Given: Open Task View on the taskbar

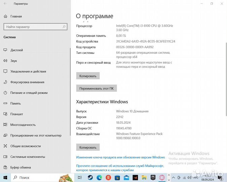Looking at the screenshot, I should pos(80,178).
